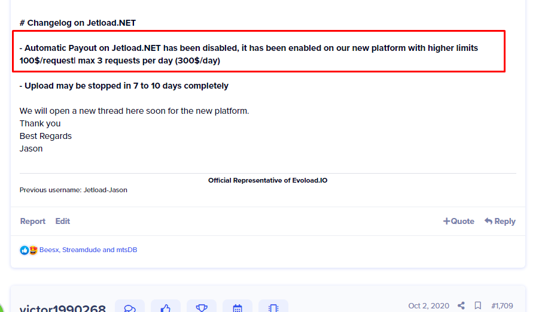Click the blue like reaction icon

(x=24, y=250)
